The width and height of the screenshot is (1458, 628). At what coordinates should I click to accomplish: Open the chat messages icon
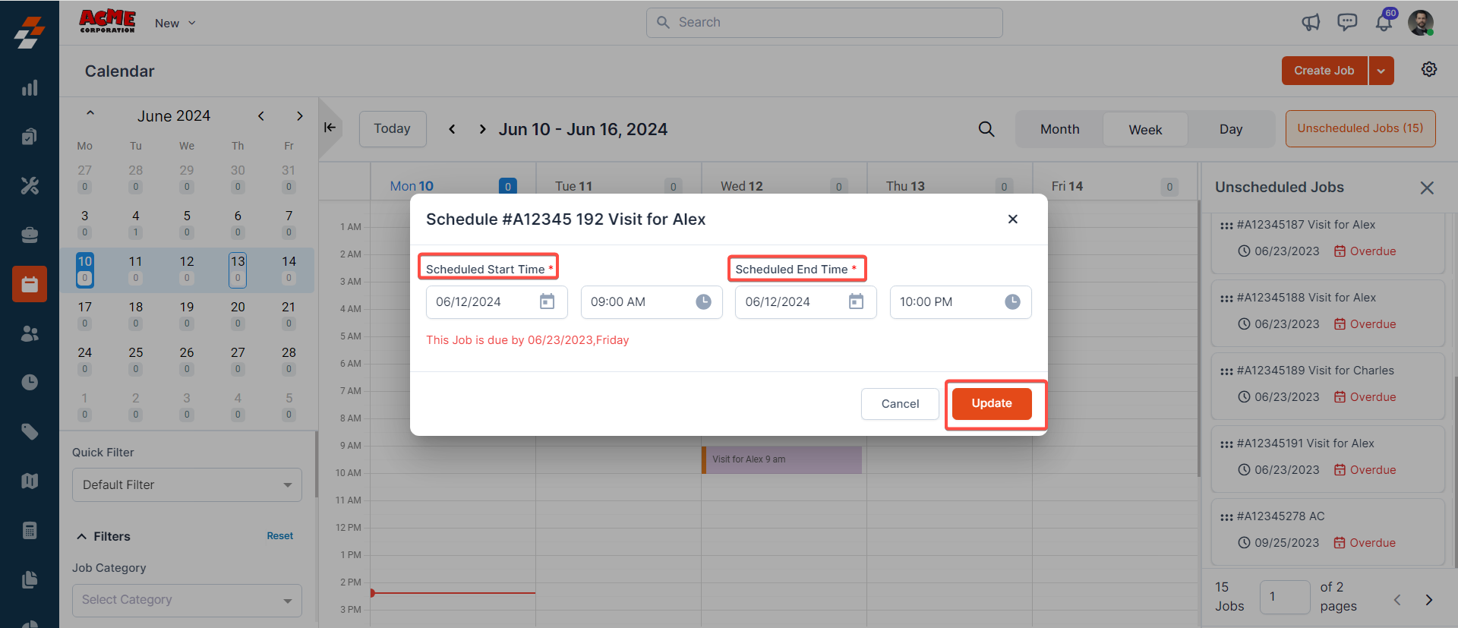pyautogui.click(x=1347, y=23)
